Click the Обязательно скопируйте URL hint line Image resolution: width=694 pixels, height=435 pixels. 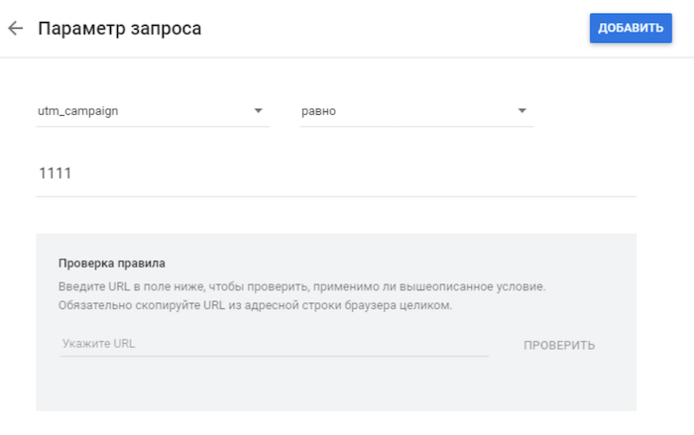(256, 305)
